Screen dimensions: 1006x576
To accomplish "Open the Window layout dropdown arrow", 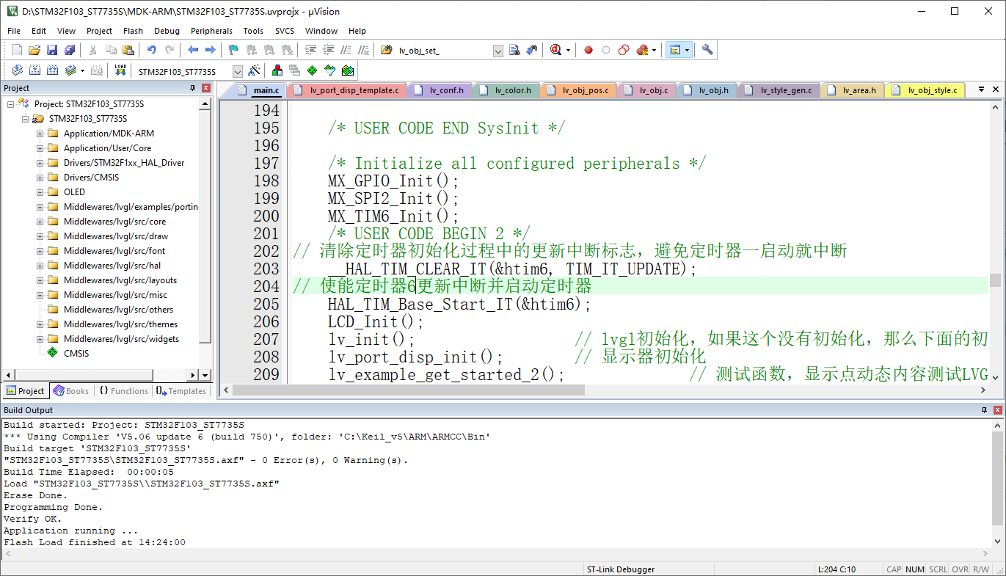I will pyautogui.click(x=687, y=50).
